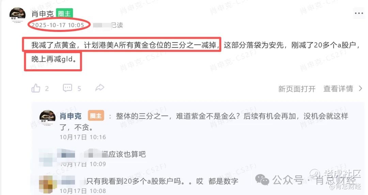The image size is (368, 195).
Task: Open post via 新页面打开 link
Action: tap(297, 89)
